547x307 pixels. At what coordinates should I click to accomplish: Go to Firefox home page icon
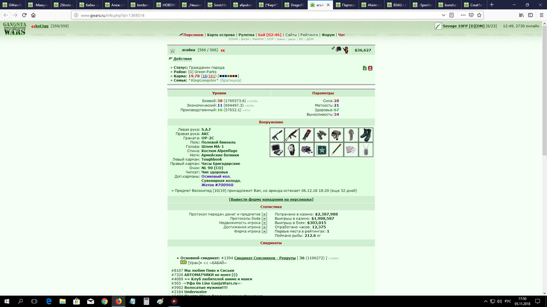tap(33, 15)
